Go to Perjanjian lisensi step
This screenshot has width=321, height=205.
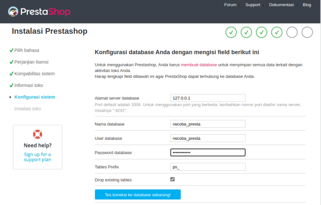(x=31, y=62)
